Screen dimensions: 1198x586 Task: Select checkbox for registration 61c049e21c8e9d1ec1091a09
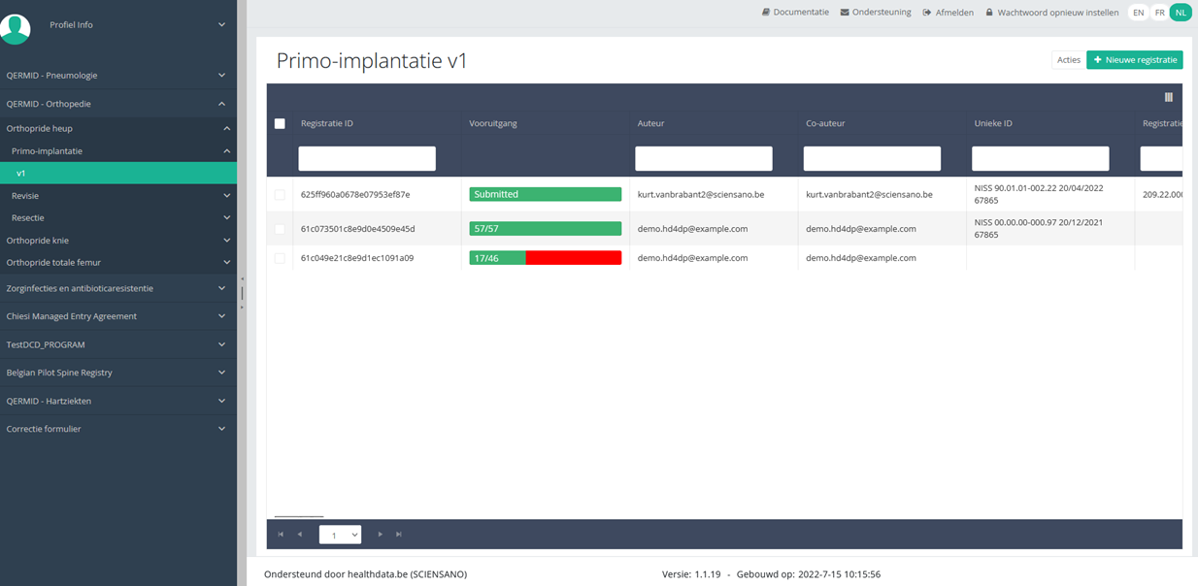[281, 258]
